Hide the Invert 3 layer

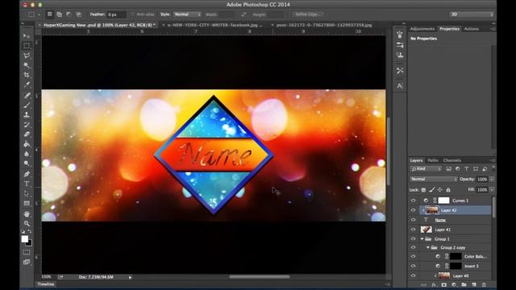pos(414,266)
